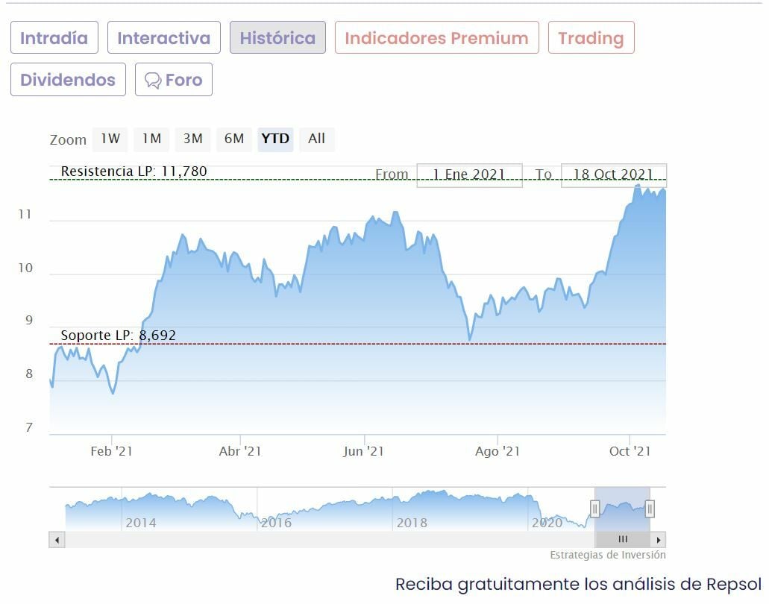Select the Histórica tab
This screenshot has width=769, height=604.
point(277,38)
